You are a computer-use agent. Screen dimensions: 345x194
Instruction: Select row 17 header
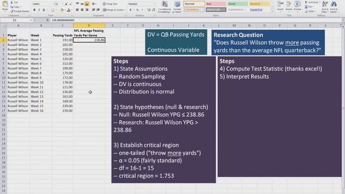(x=3, y=110)
